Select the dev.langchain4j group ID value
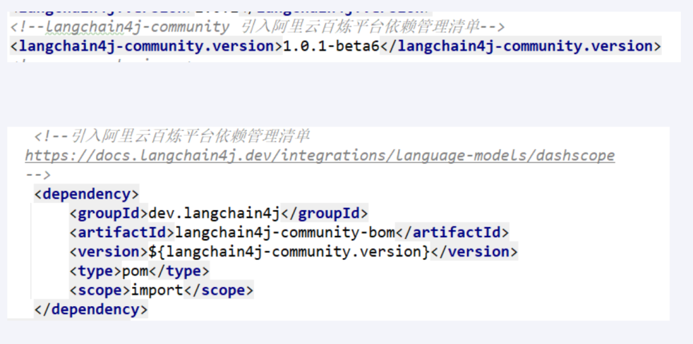Viewport: 693px width, 344px height. click(x=214, y=213)
